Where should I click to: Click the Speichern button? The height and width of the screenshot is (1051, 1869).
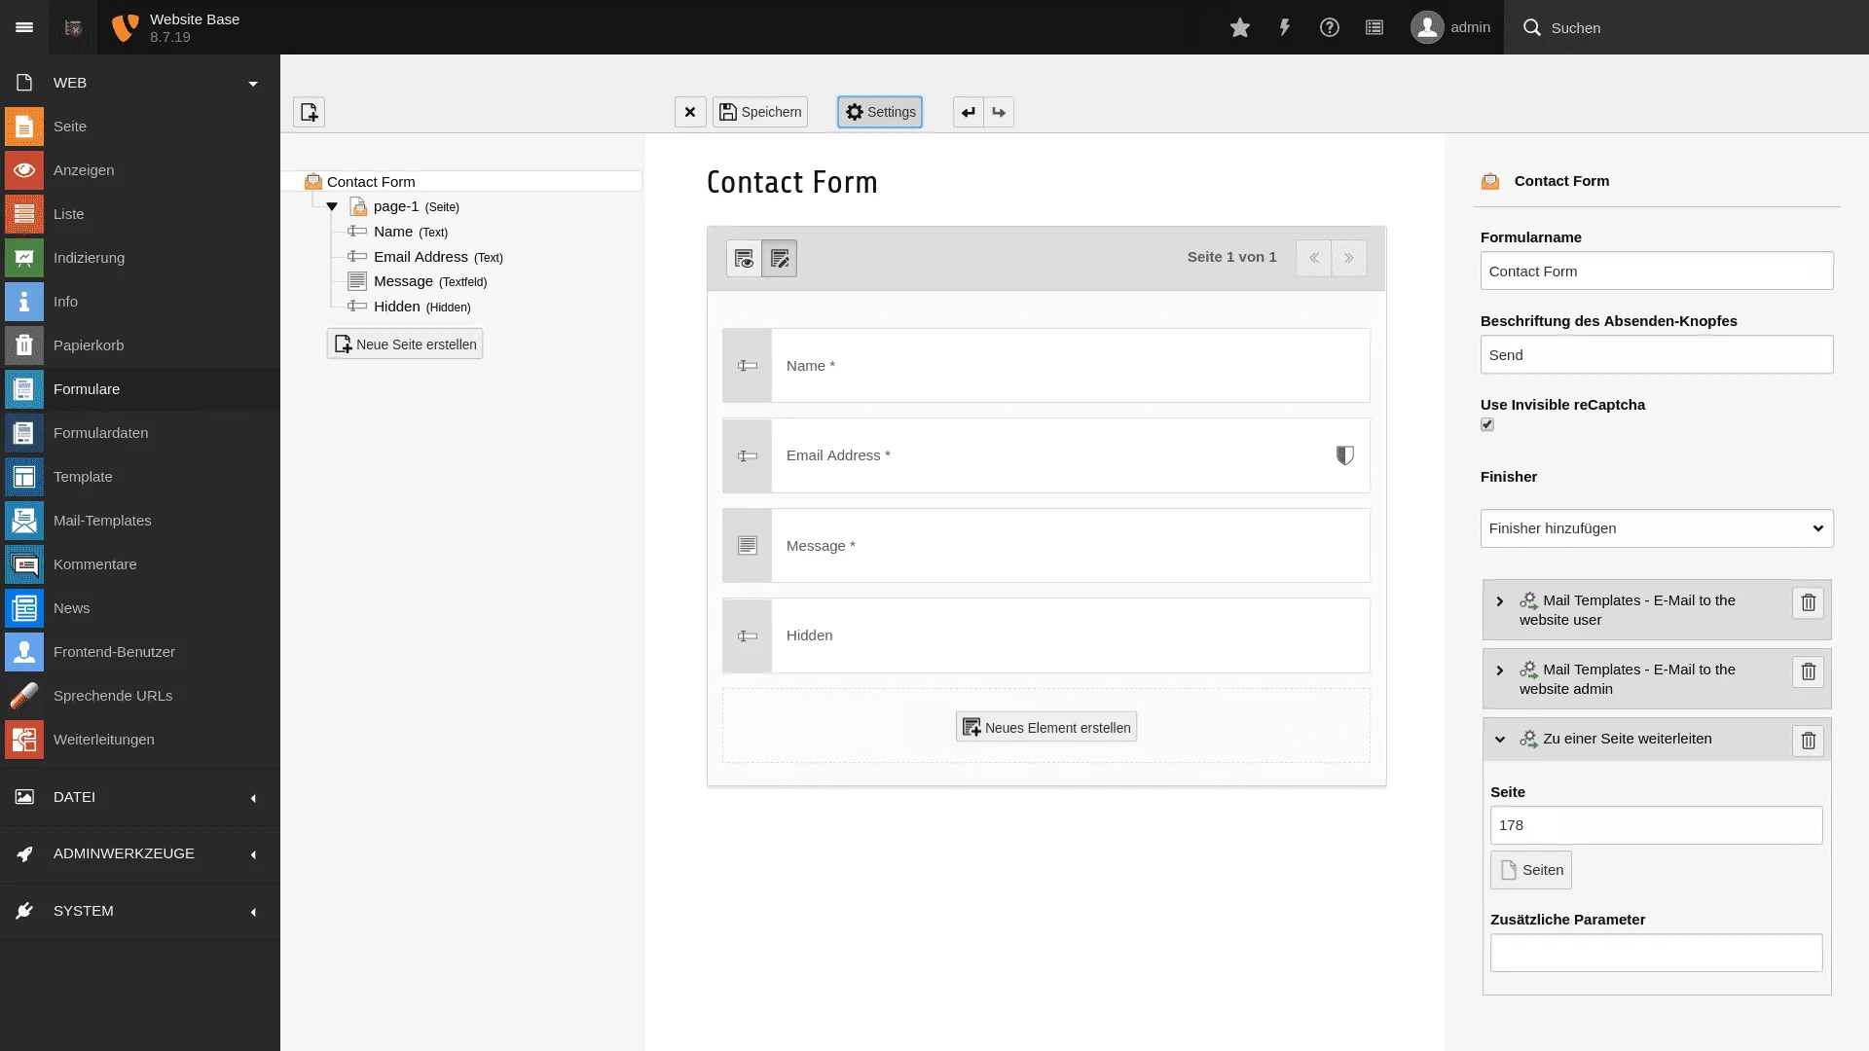(x=759, y=112)
